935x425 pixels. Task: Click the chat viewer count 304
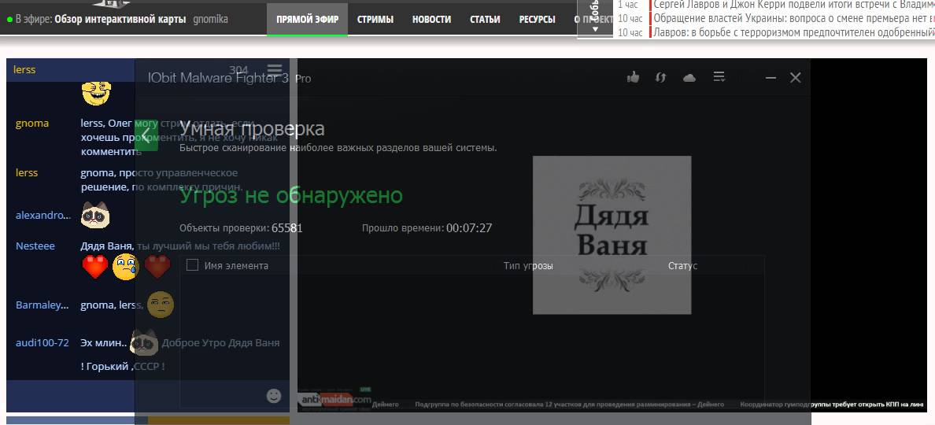click(238, 70)
